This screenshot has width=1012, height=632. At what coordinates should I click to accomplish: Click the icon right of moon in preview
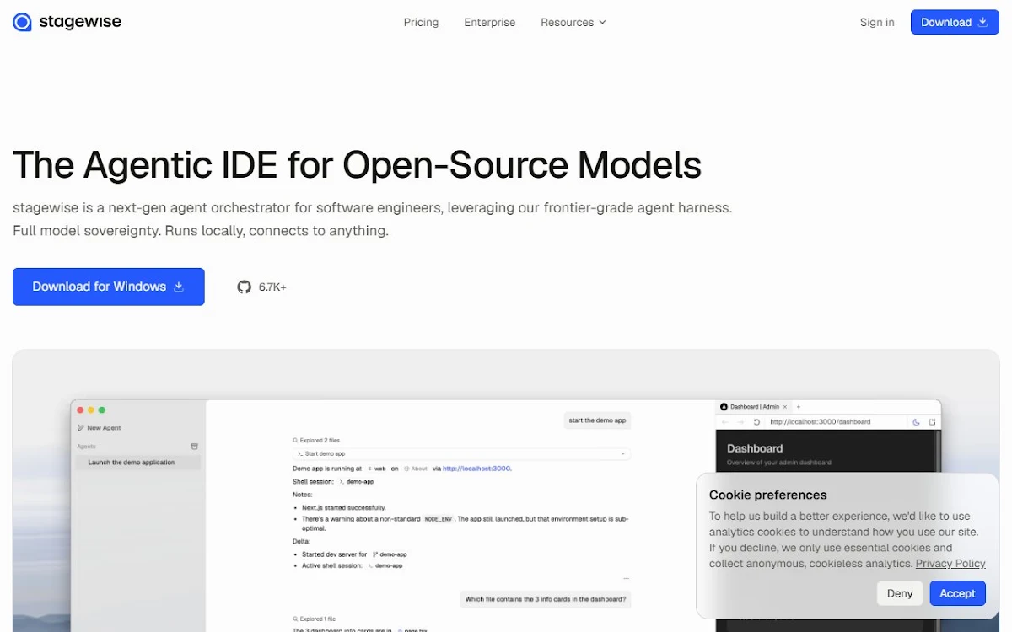(932, 422)
